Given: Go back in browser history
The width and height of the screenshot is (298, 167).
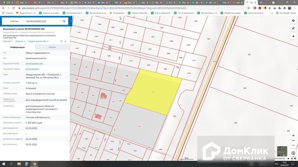Looking at the screenshot, I should (3, 8).
